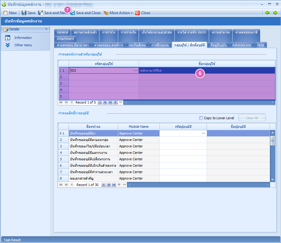Switch to the Administrator tab
This screenshot has width=281, height=243.
point(242,45)
